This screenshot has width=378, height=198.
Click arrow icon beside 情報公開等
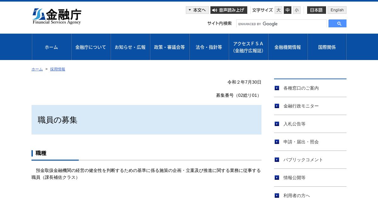click(x=277, y=178)
